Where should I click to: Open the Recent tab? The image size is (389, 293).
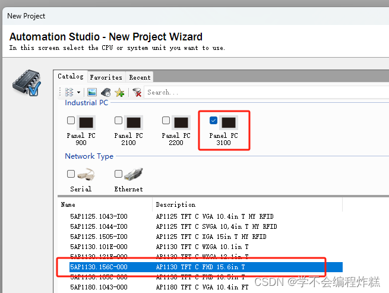tap(140, 77)
